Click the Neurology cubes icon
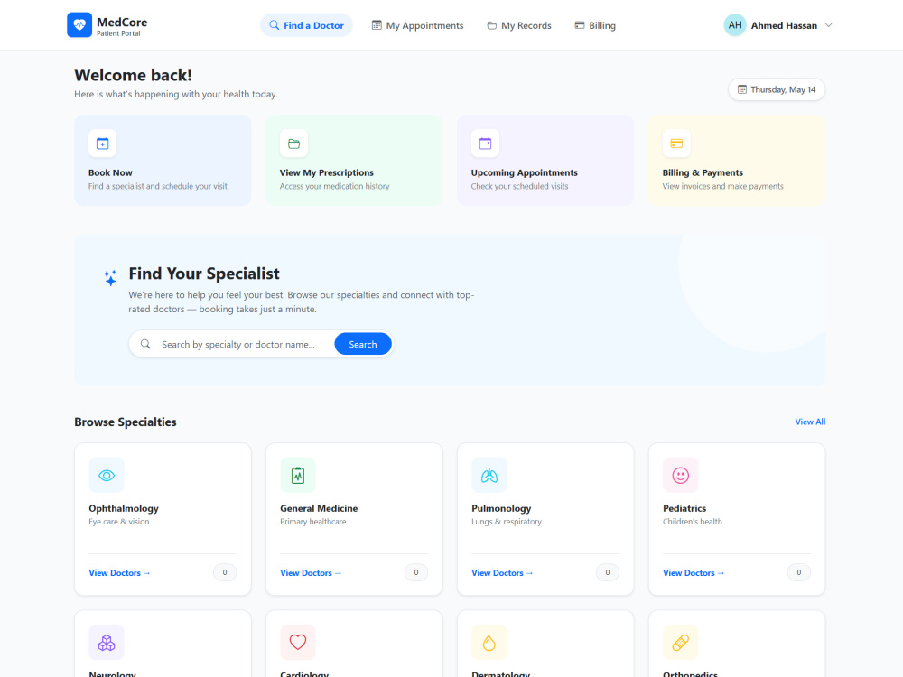The image size is (903, 677). point(107,643)
